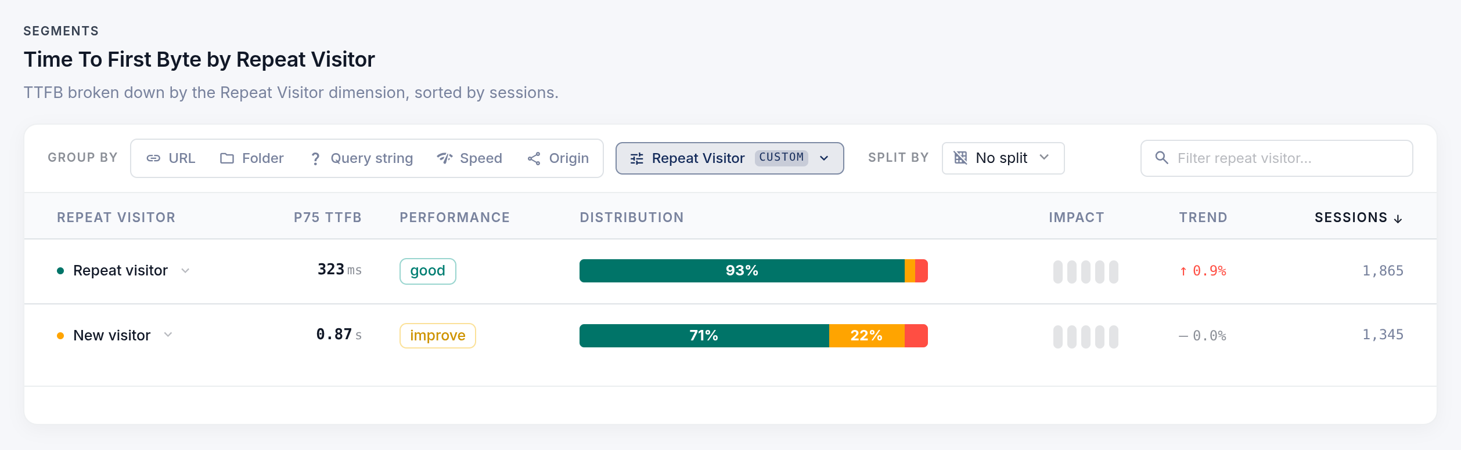Screen dimensions: 1461x450
Task: Click the 323 ms TTFB value
Action: pos(340,270)
